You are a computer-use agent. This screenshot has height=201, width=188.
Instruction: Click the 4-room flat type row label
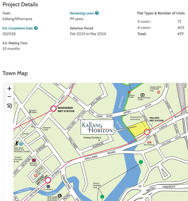coord(144,28)
